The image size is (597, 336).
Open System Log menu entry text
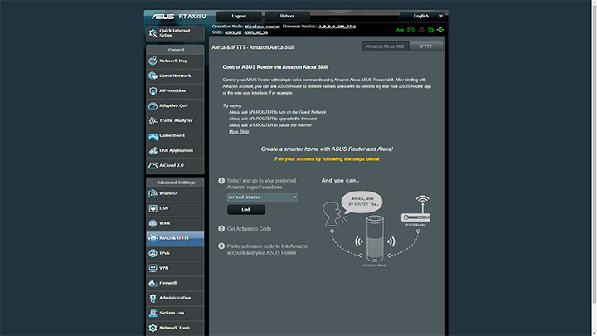[172, 313]
